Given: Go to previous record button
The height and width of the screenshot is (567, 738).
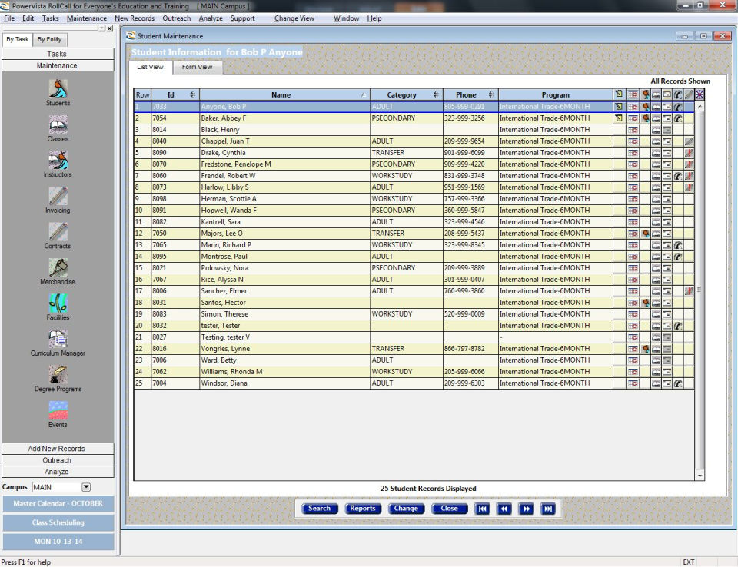Looking at the screenshot, I should pyautogui.click(x=504, y=509).
